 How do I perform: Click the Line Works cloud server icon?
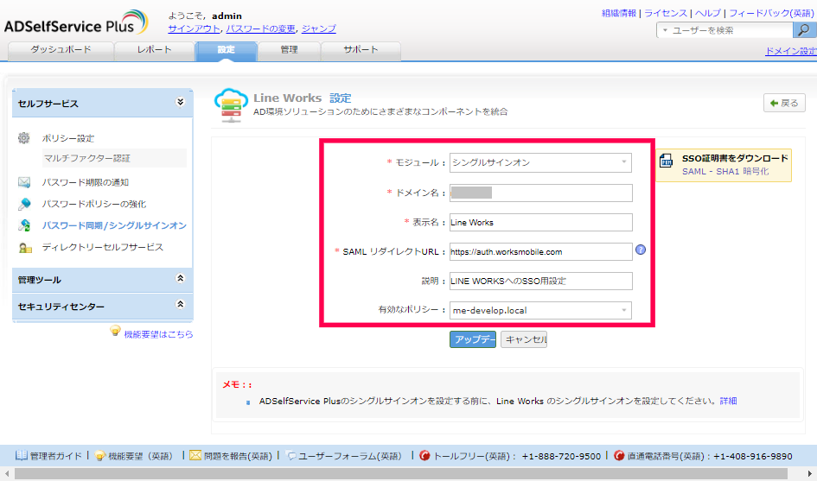[231, 105]
